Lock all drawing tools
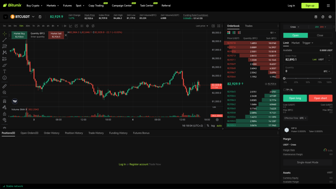Image resolution: width=336 pixels, height=189 pixels. coord(4,114)
